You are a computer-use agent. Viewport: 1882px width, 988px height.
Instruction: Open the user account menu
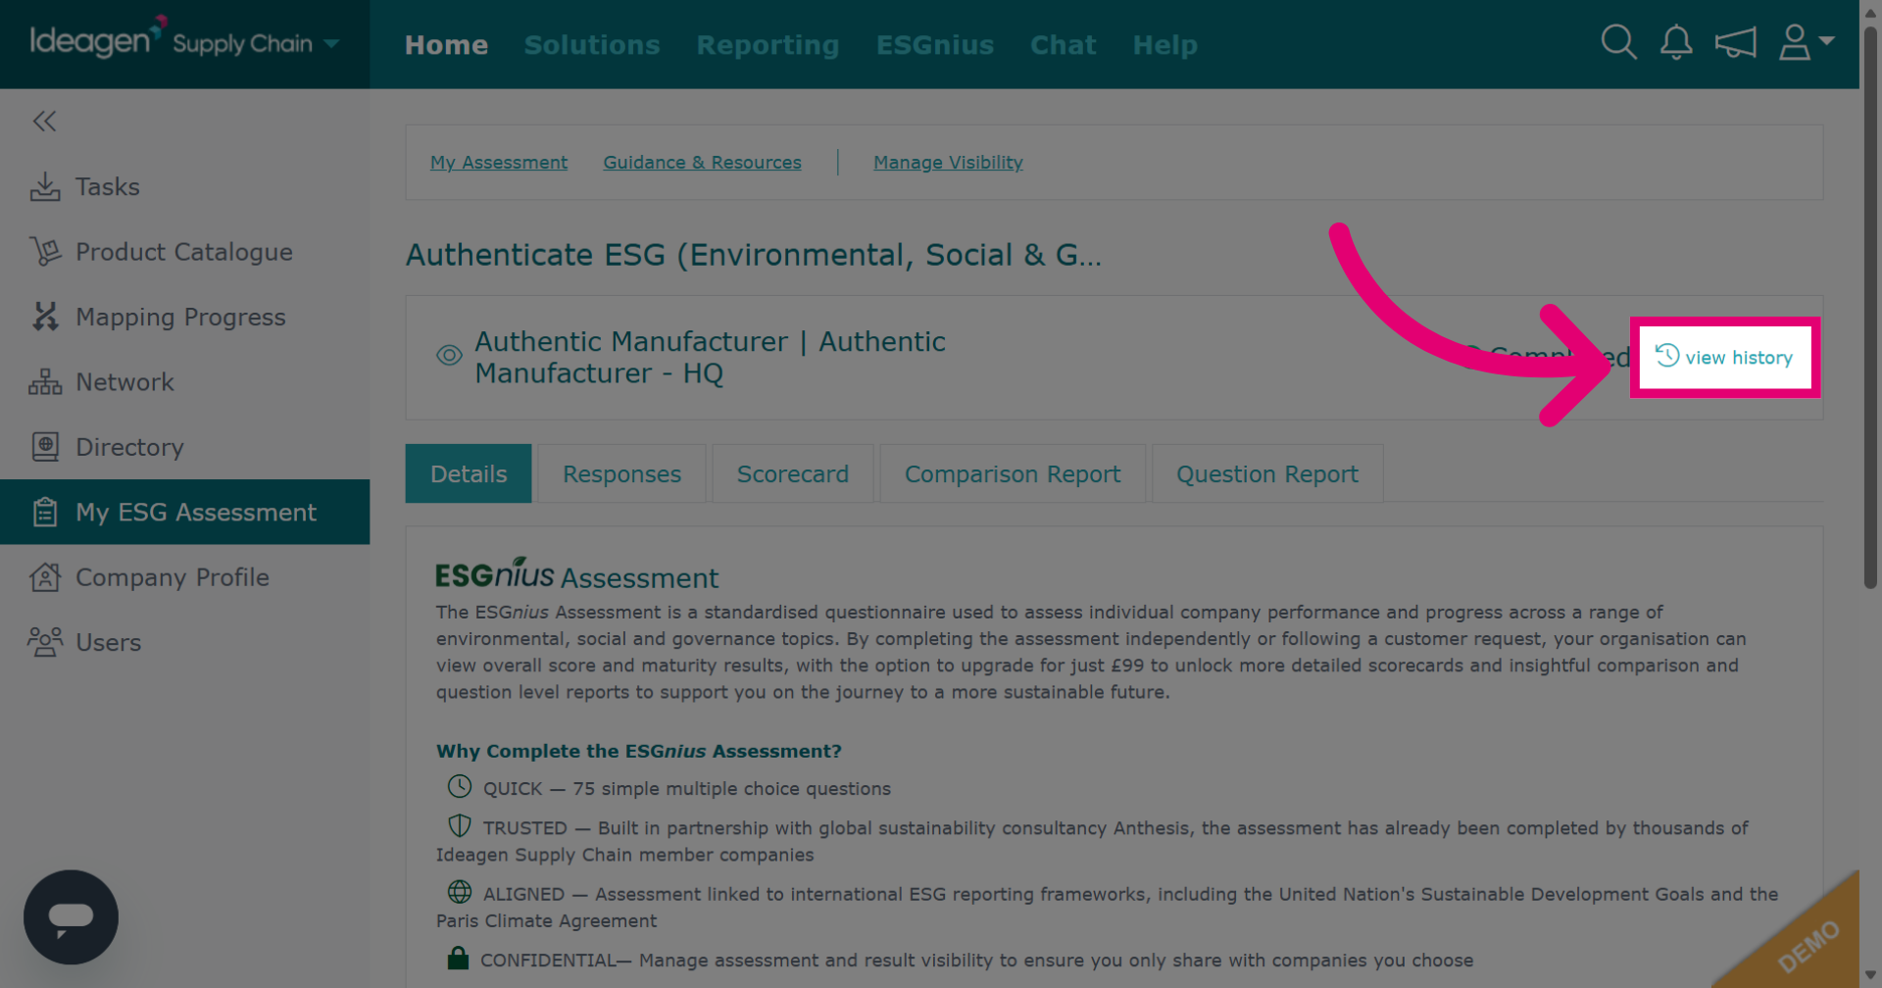[x=1806, y=42]
